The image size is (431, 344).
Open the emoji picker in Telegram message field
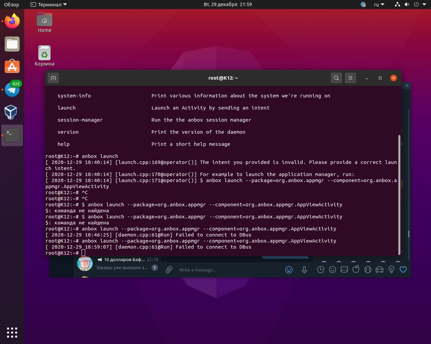pos(289,270)
